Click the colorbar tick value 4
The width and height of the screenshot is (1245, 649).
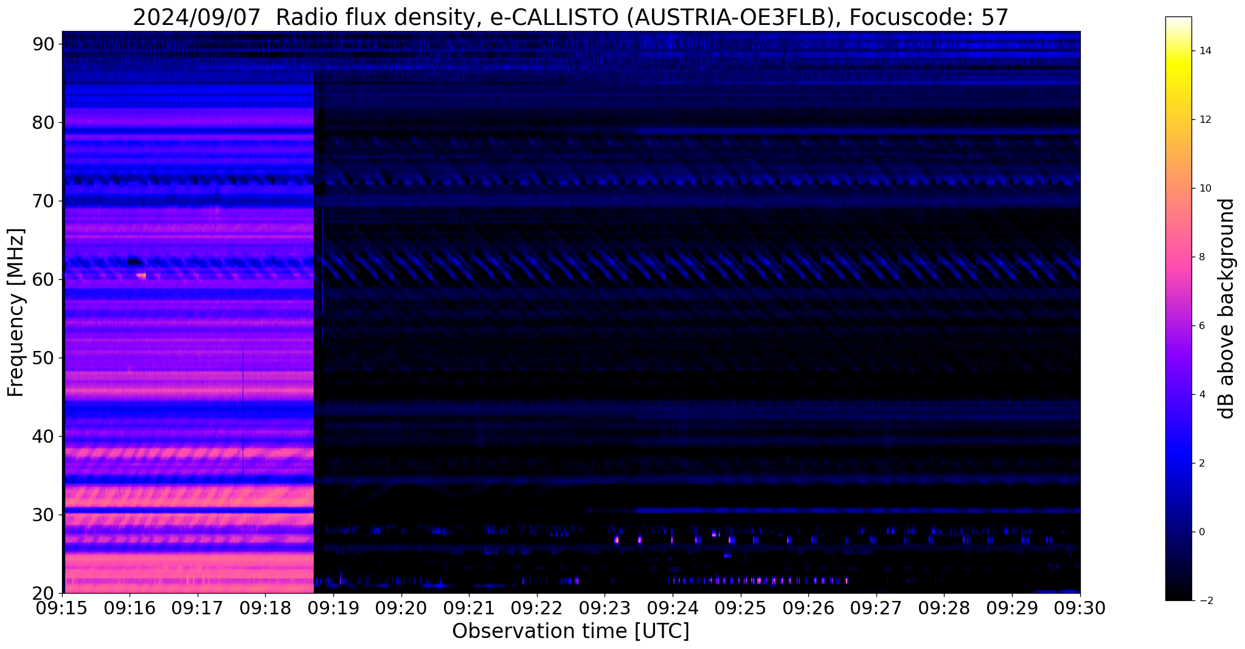click(1201, 395)
